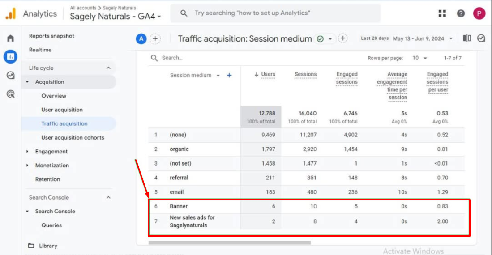The height and width of the screenshot is (255, 492).
Task: Open the date range dropdown
Action: pyautogui.click(x=423, y=38)
